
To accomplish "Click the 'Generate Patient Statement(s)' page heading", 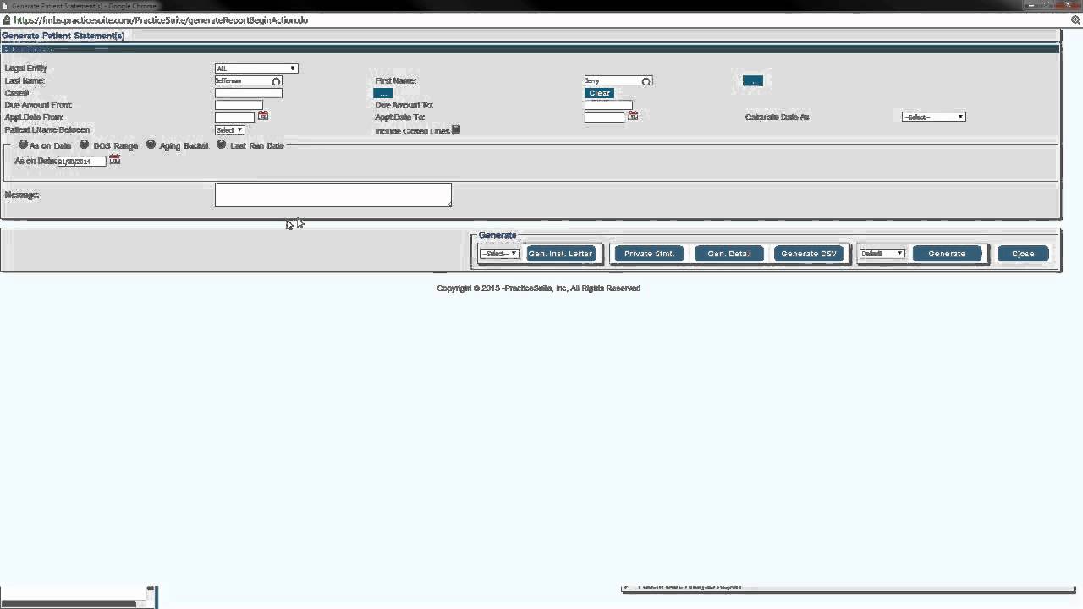I will (x=63, y=36).
